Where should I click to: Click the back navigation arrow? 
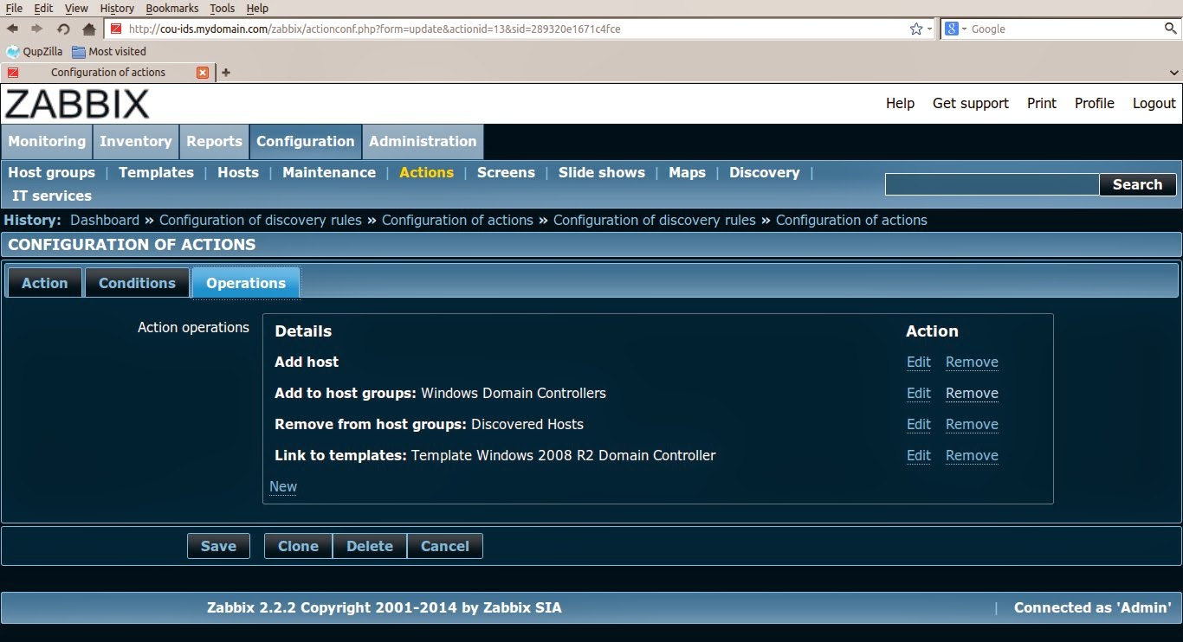12,28
